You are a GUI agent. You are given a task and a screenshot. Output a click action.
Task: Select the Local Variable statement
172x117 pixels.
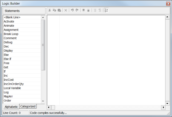click(12, 88)
